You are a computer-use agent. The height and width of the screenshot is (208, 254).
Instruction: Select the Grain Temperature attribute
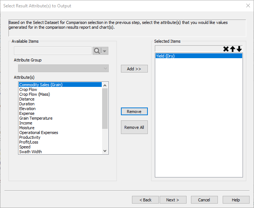pos(60,118)
